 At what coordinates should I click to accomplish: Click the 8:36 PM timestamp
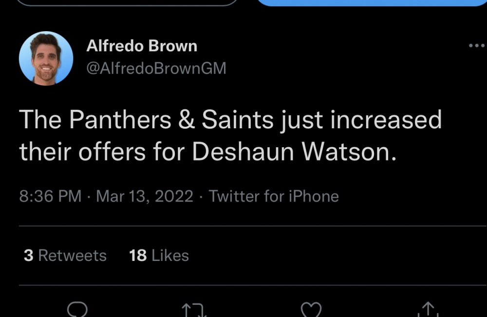50,197
